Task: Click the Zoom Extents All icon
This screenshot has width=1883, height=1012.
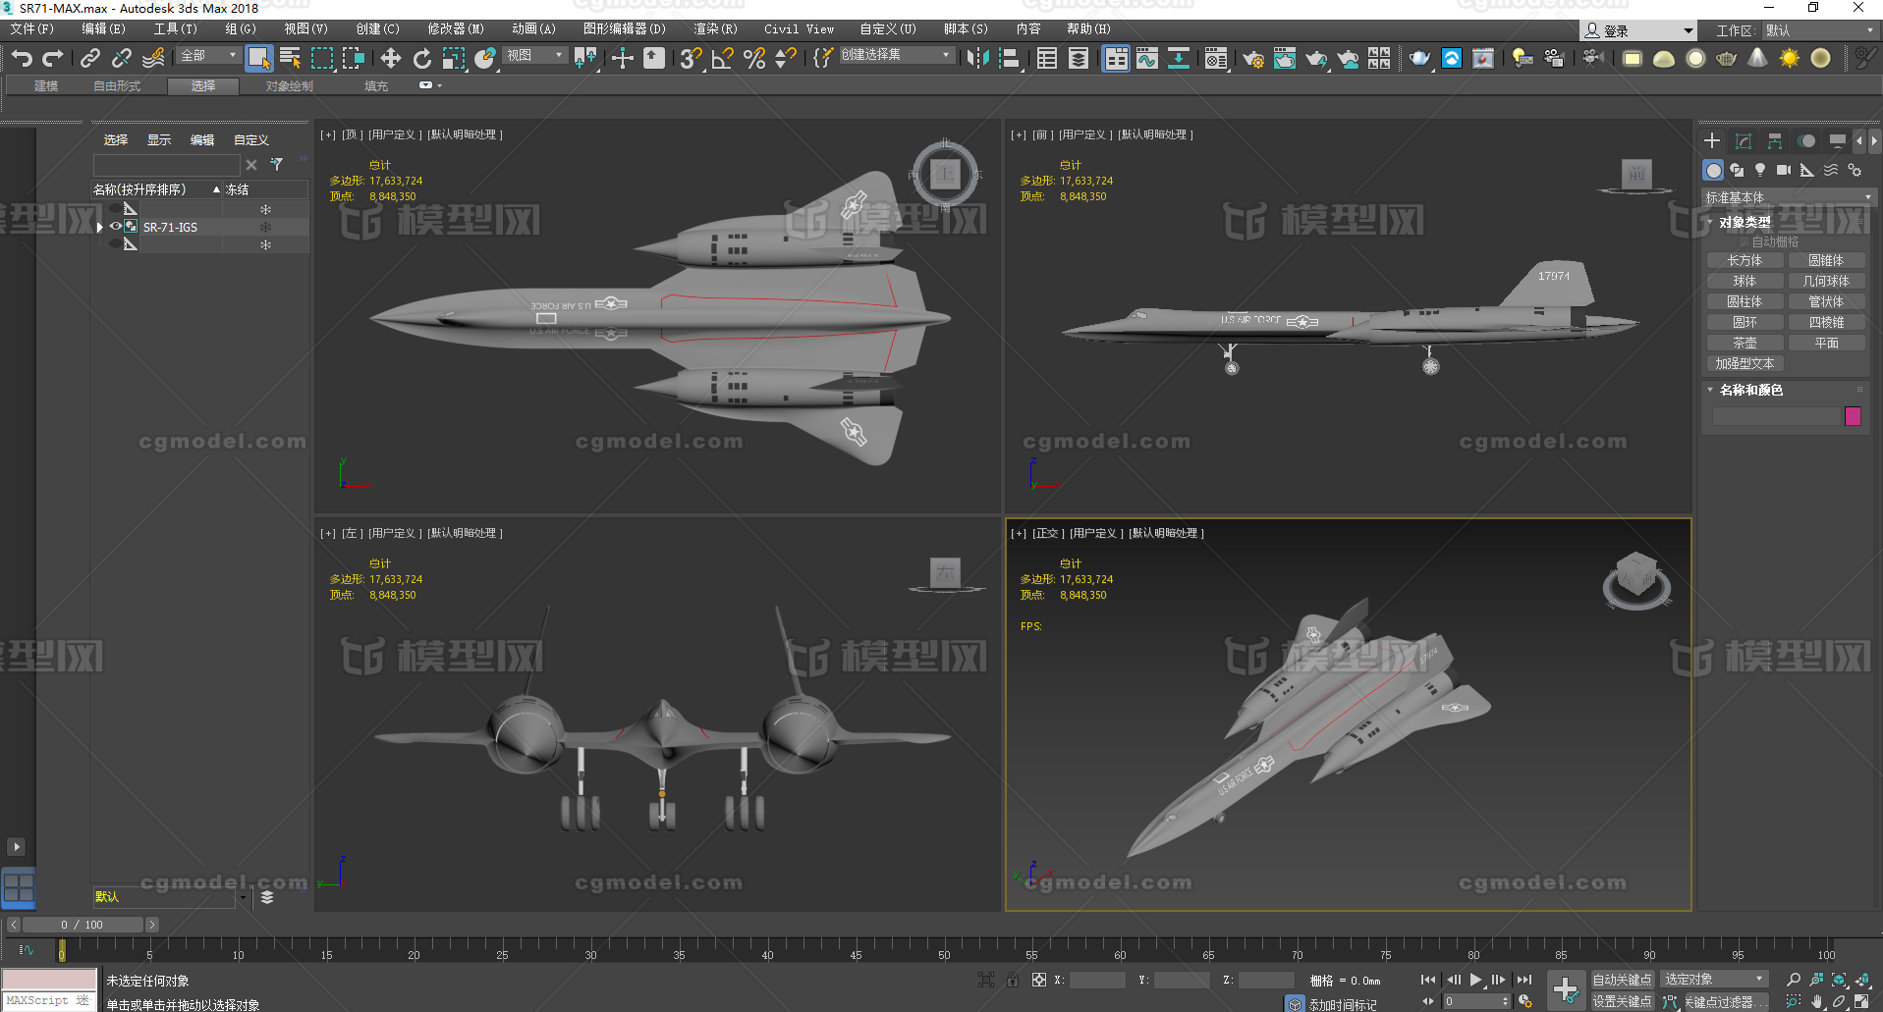Action: (1862, 980)
